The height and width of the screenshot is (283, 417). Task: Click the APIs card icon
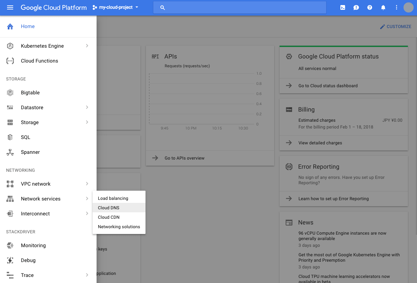tap(155, 56)
